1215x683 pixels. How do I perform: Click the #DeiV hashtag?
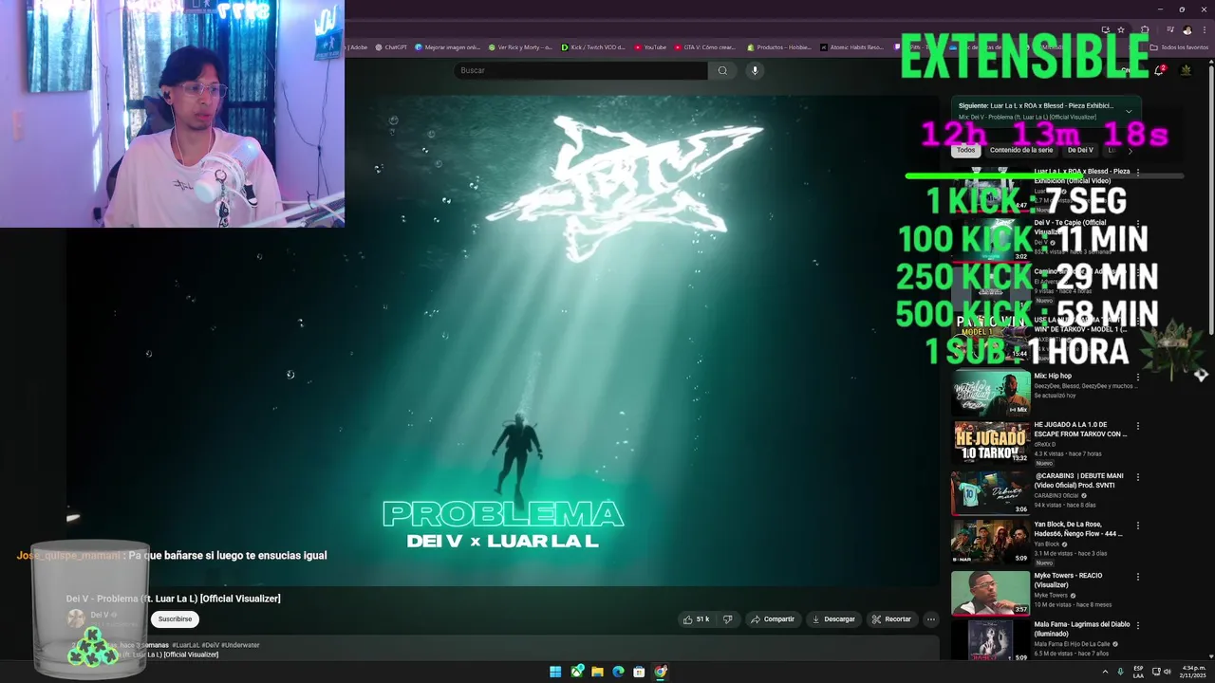[210, 645]
